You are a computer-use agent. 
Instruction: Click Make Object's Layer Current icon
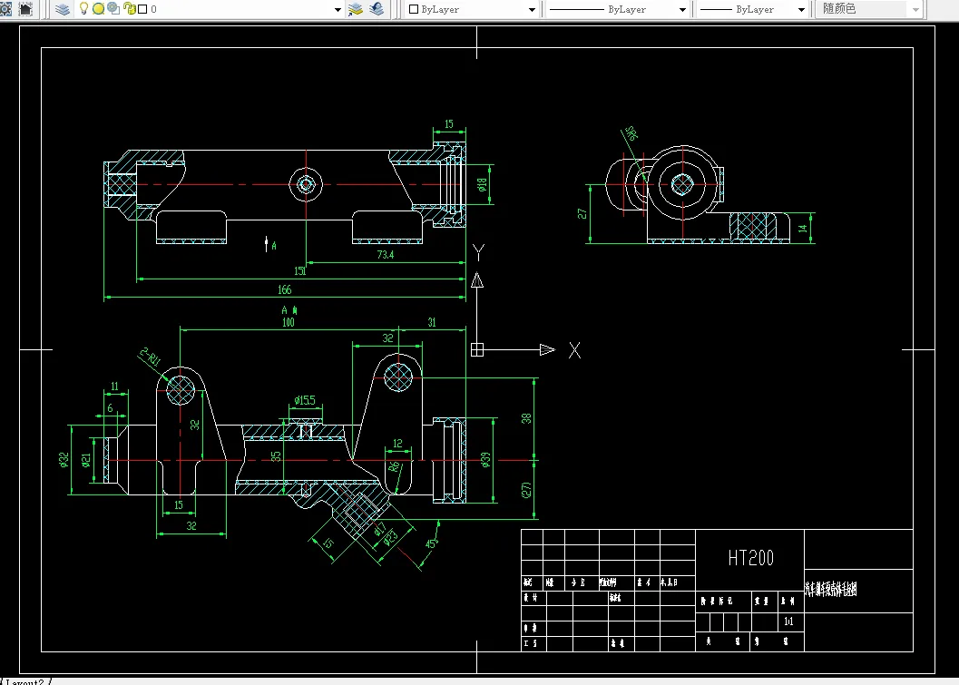(356, 8)
